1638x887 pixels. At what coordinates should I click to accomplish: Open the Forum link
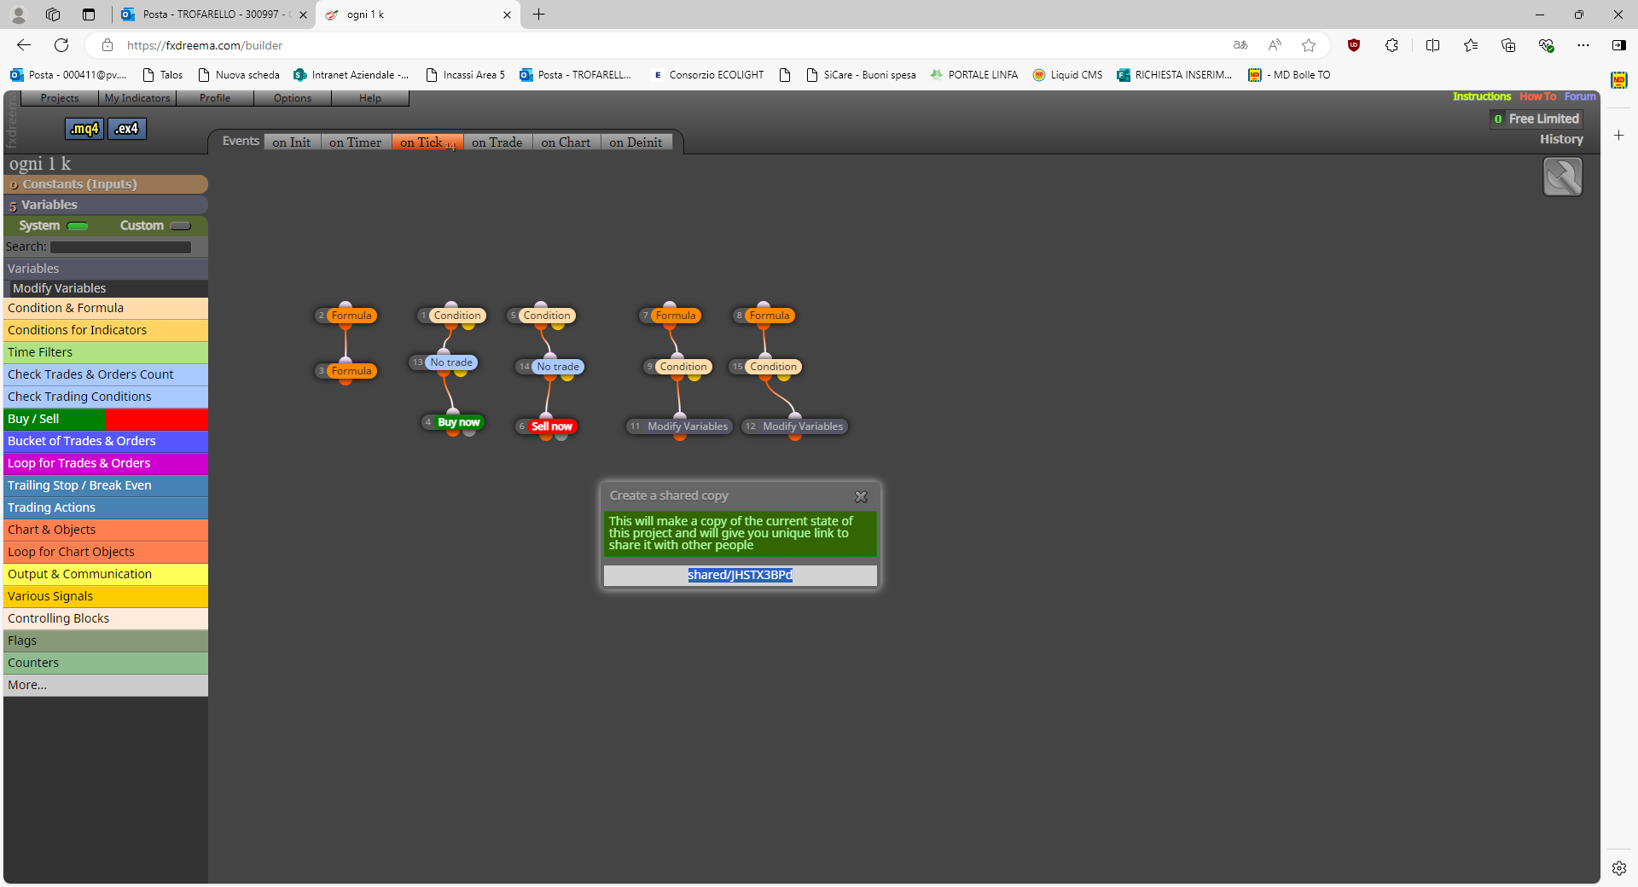point(1579,96)
